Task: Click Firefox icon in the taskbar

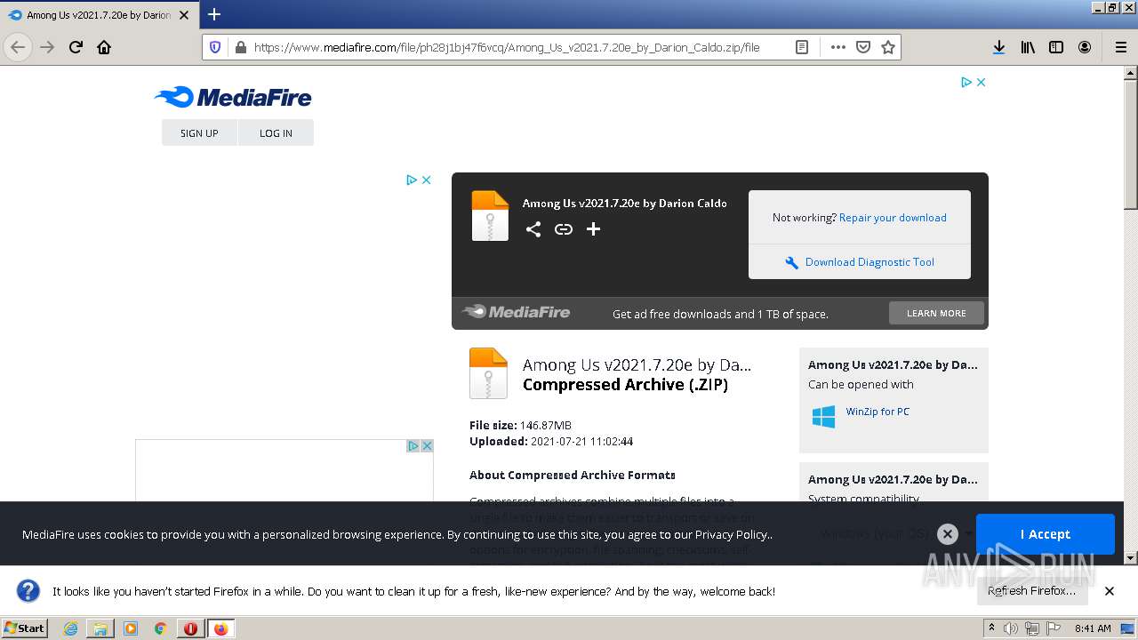Action: point(220,628)
